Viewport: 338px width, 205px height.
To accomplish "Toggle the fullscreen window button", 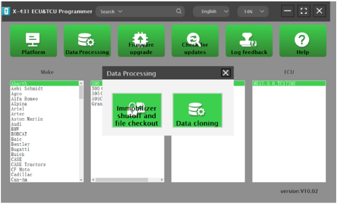I will coord(303,11).
